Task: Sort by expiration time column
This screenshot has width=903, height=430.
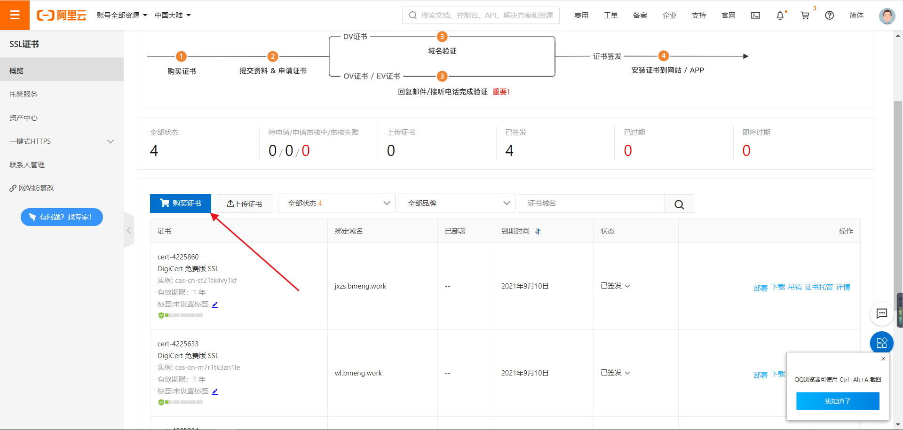Action: point(538,231)
